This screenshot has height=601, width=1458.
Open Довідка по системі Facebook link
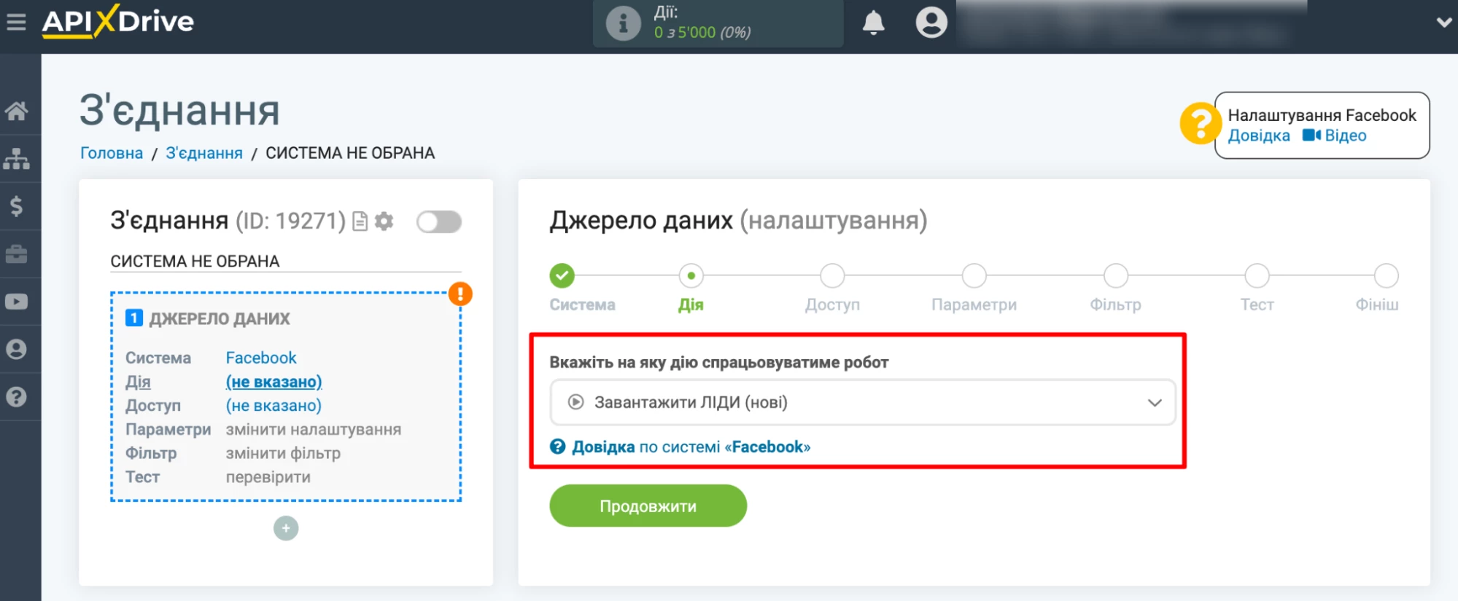(x=680, y=447)
